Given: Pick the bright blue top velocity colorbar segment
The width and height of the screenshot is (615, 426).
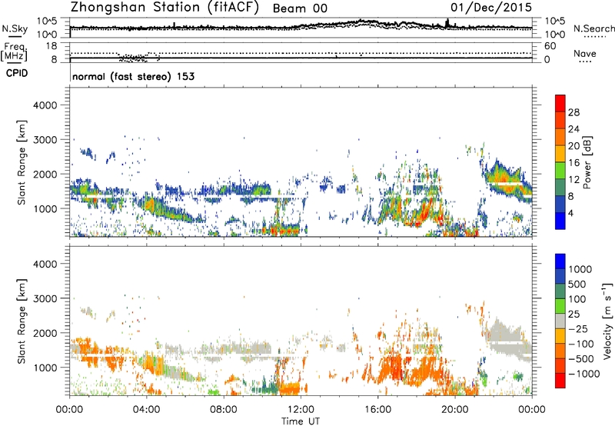Looking at the screenshot, I should [x=560, y=261].
